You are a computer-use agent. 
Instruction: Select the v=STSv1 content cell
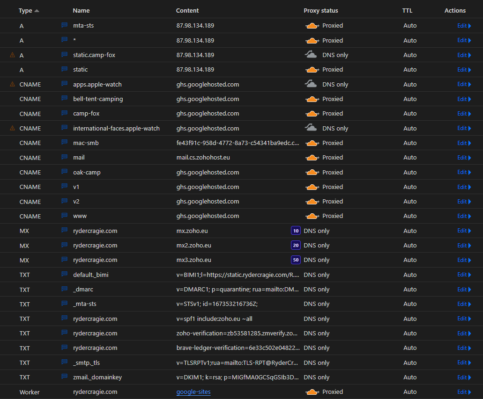click(x=217, y=304)
